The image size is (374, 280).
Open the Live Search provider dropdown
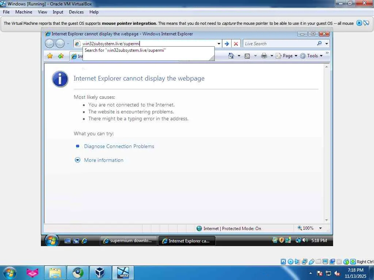point(327,44)
